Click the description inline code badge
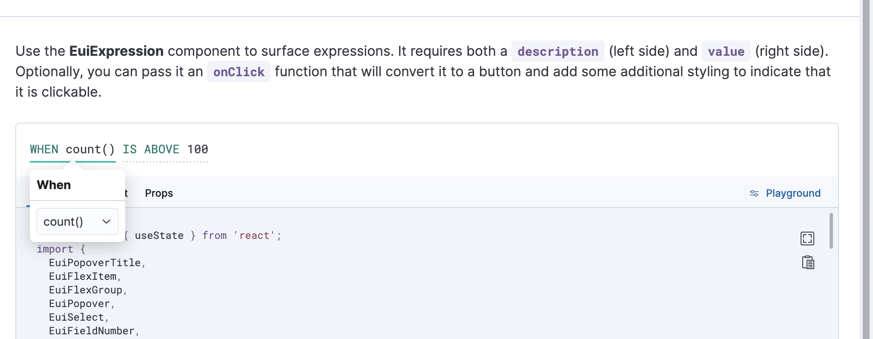This screenshot has width=873, height=339. (558, 51)
